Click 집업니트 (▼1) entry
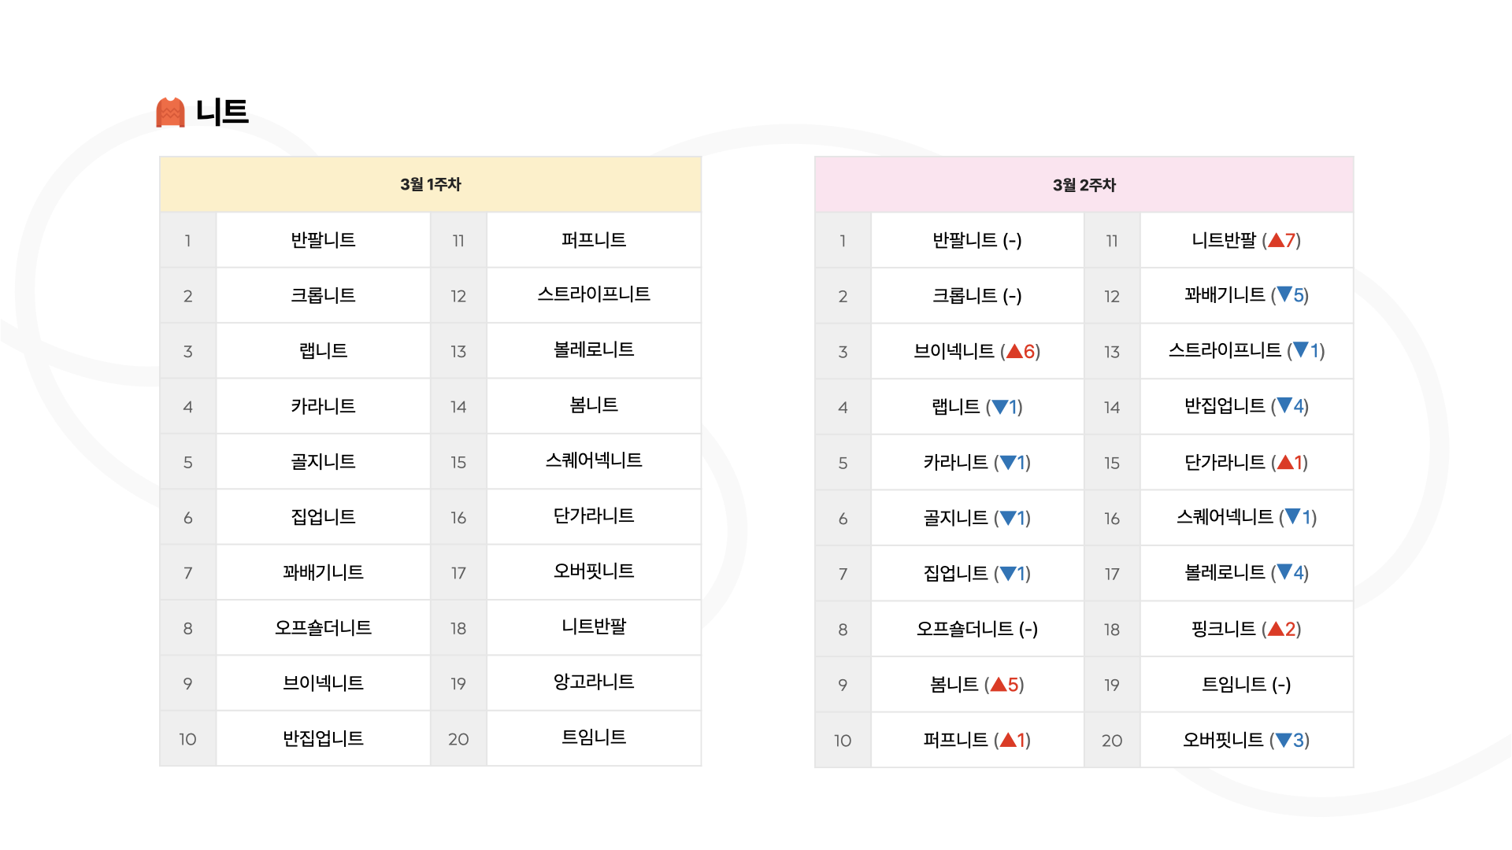This screenshot has width=1512, height=850. (x=977, y=574)
